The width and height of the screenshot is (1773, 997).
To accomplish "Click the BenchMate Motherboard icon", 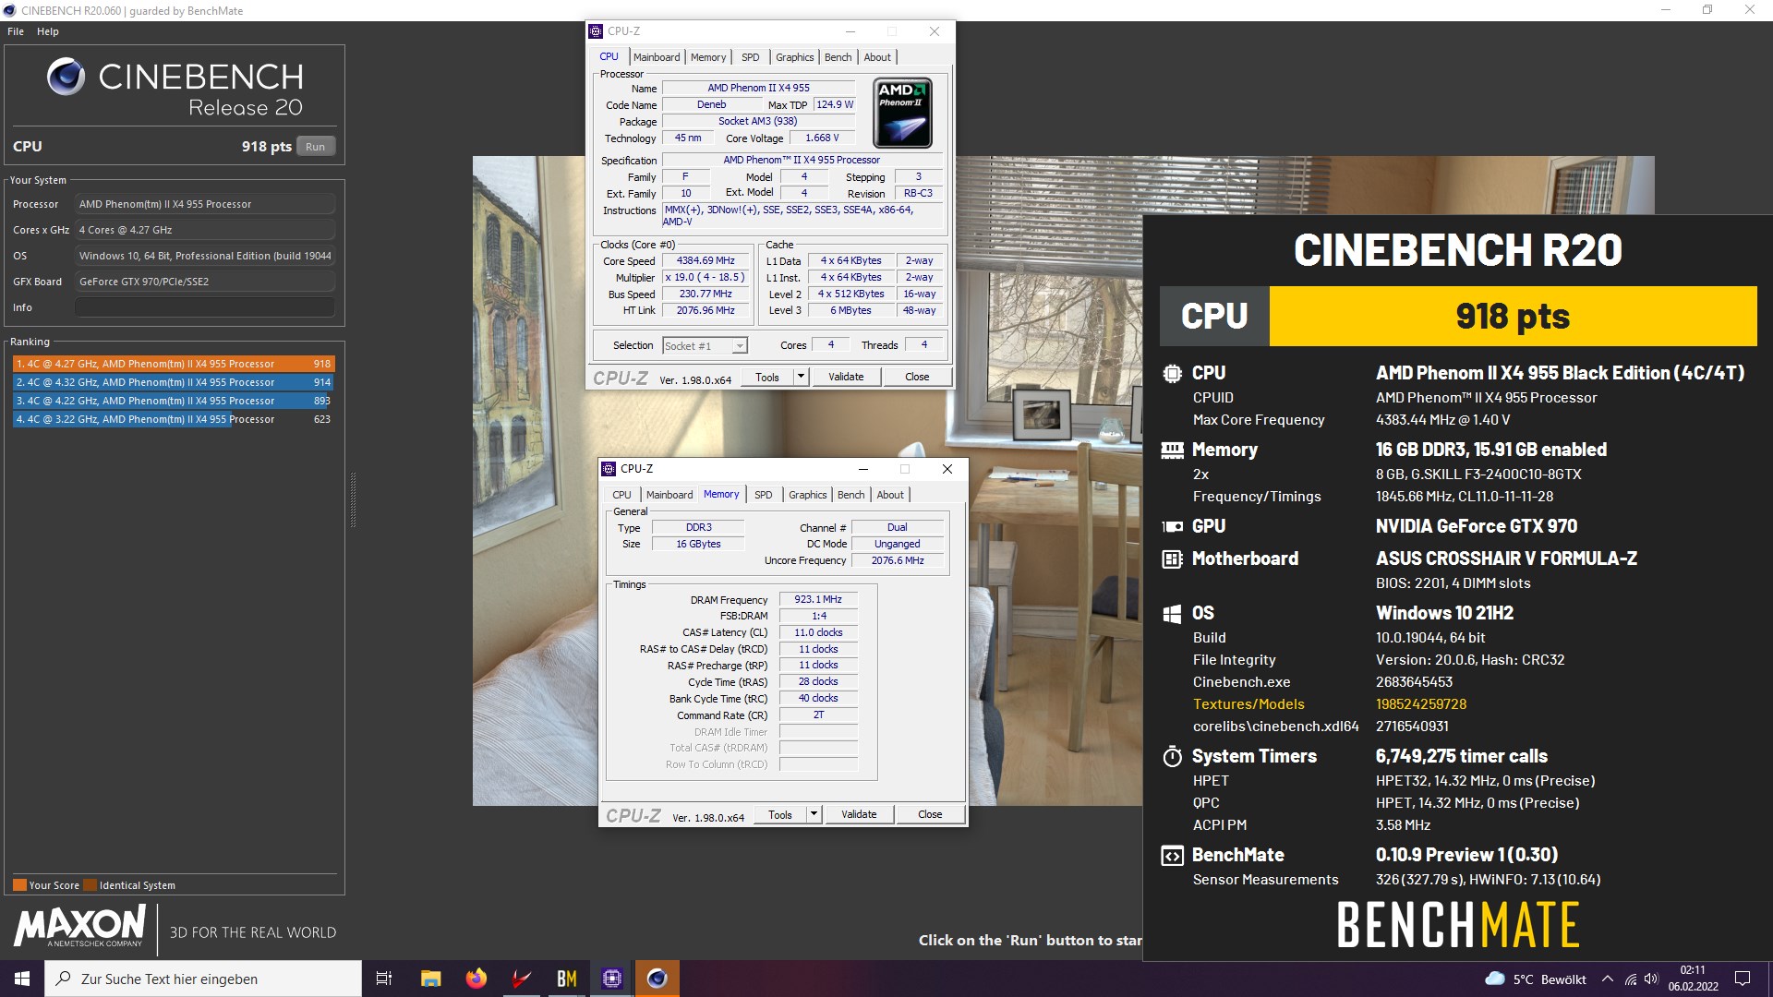I will 1172,559.
